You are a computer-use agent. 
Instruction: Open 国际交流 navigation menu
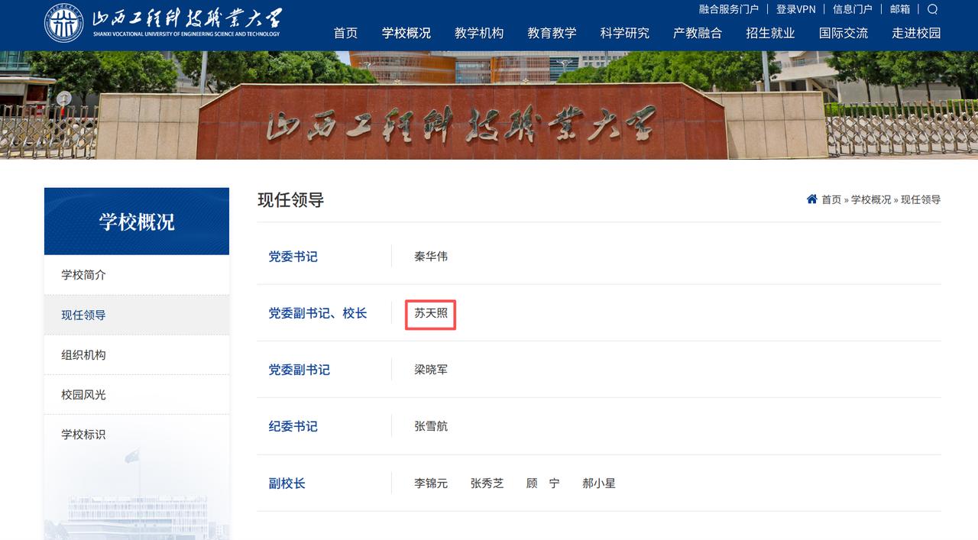[x=844, y=33]
